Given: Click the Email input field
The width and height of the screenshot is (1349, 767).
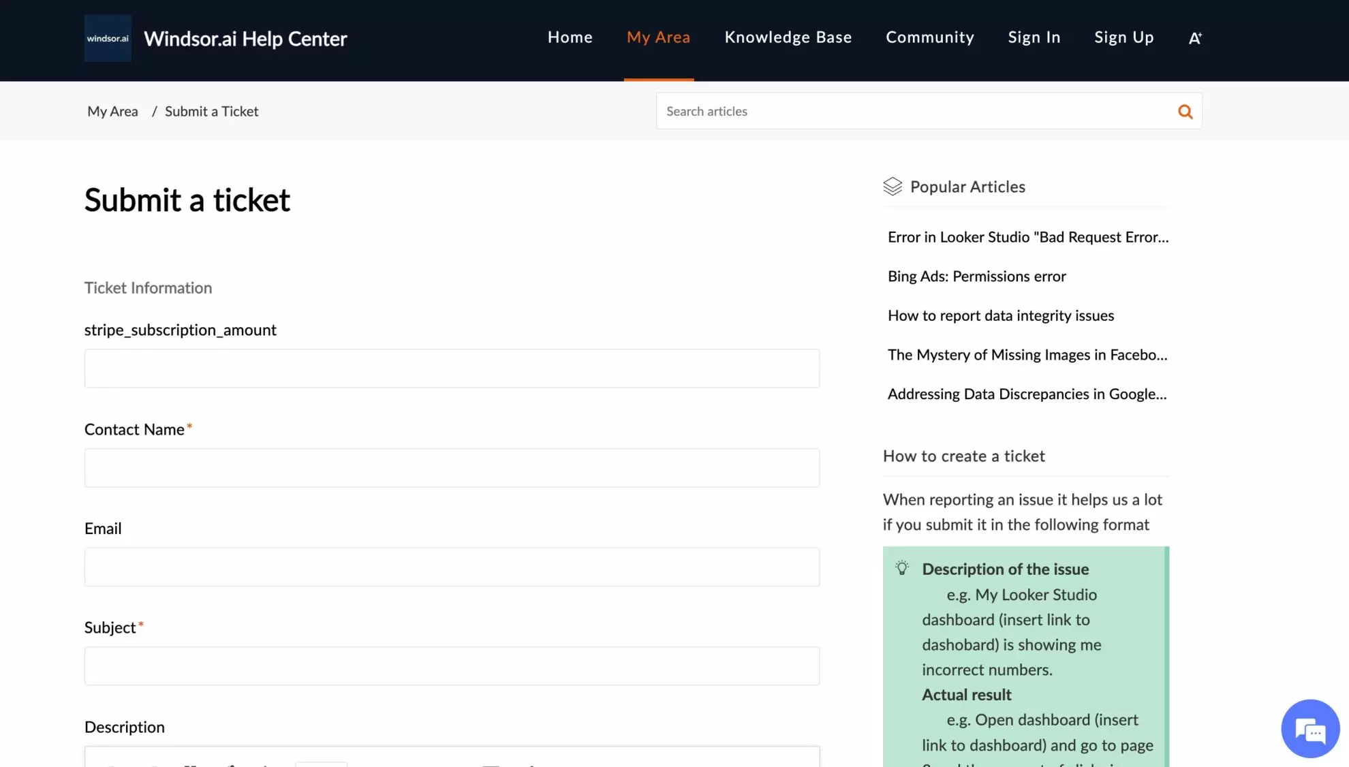Looking at the screenshot, I should pyautogui.click(x=452, y=567).
